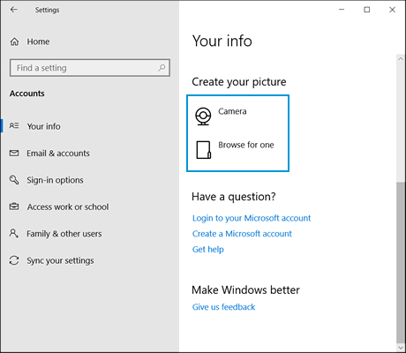
Task: Minimize the Settings window
Action: click(x=342, y=10)
